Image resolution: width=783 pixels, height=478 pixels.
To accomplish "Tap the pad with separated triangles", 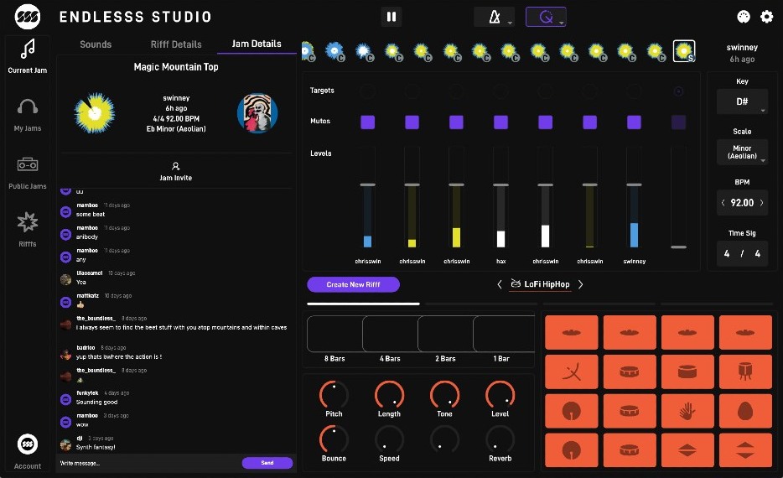I will [745, 450].
